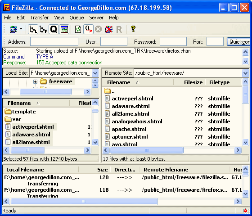Open the Queue menu

click(x=76, y=18)
